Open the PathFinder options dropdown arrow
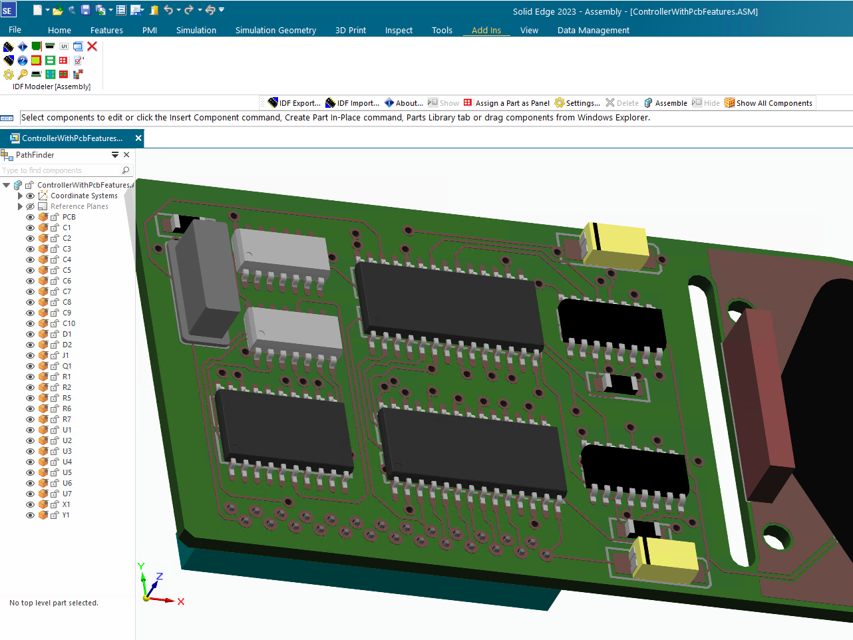This screenshot has height=640, width=853. click(115, 155)
